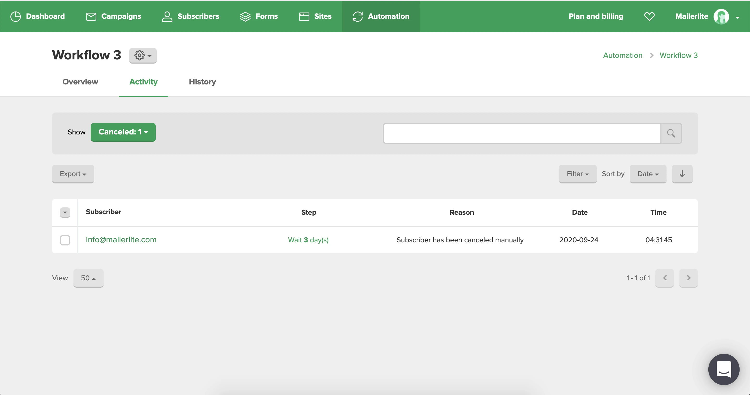The image size is (750, 395).
Task: Open the select-all checkbox dropdown in header
Action: [x=65, y=212]
